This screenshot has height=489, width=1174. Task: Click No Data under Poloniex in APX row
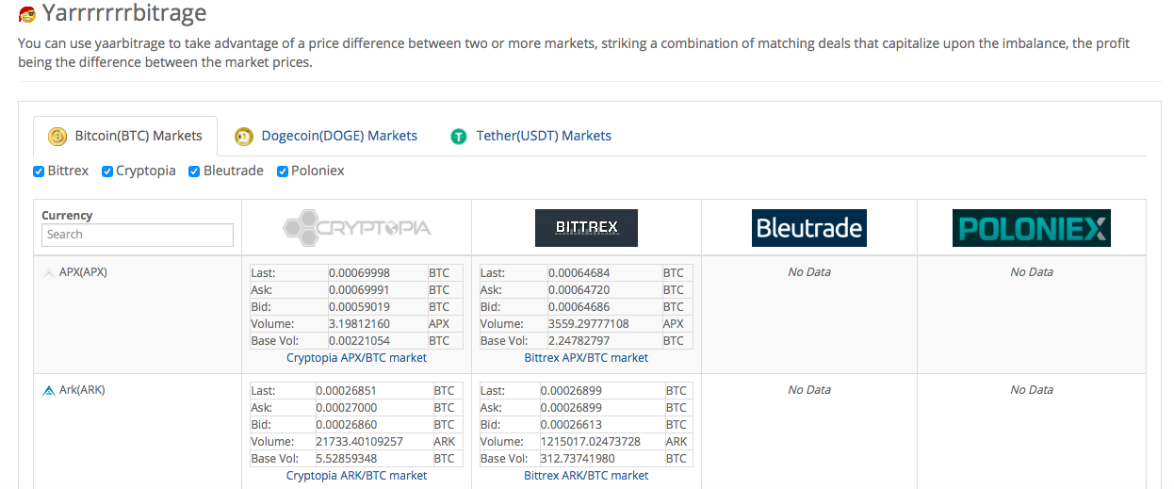point(1032,272)
